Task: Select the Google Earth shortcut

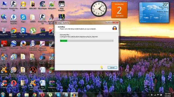Action: [14, 45]
